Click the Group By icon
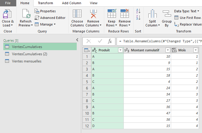The width and height of the screenshot is (202, 133). click(x=167, y=14)
